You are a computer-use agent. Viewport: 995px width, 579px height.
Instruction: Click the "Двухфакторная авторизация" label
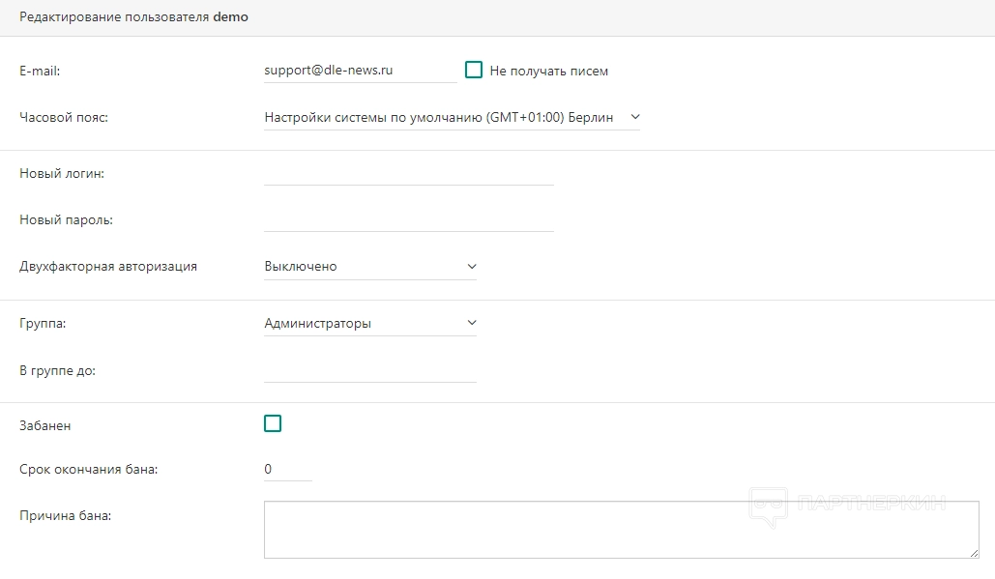[x=108, y=266]
